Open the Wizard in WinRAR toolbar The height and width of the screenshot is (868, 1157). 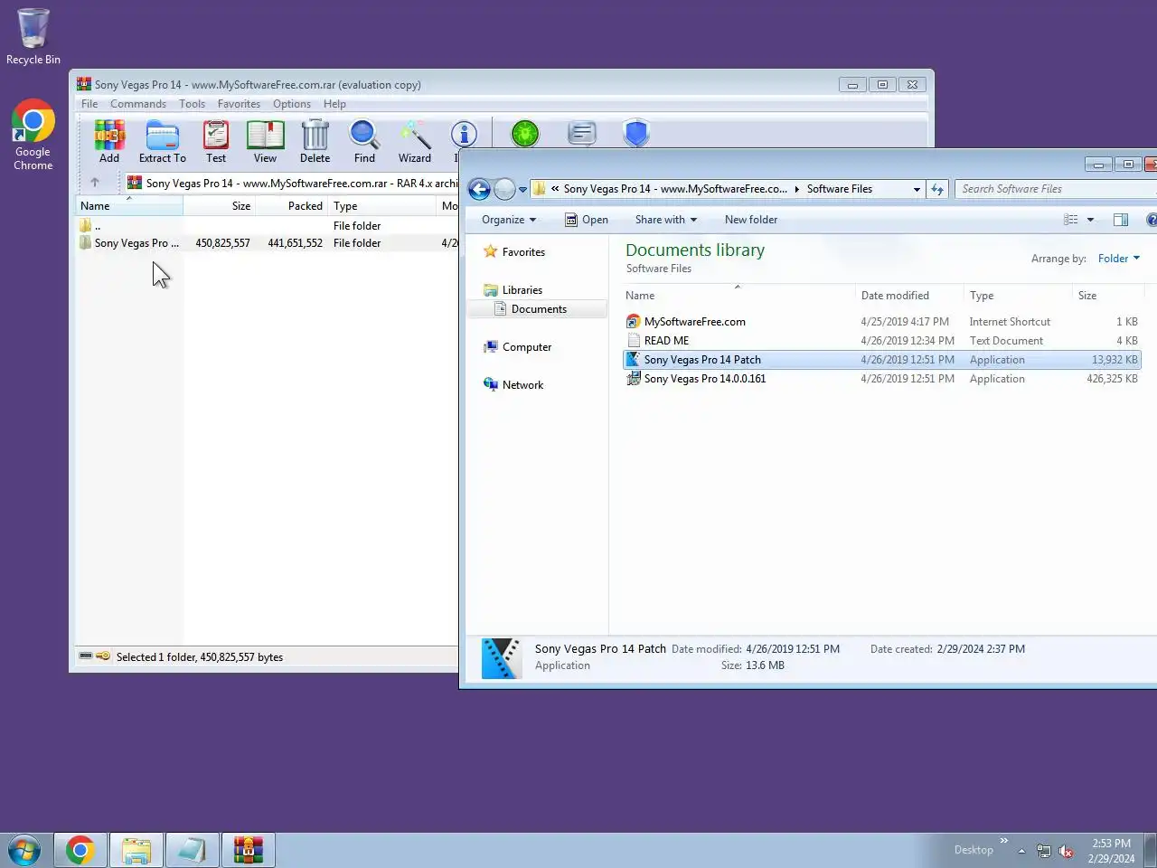click(x=415, y=142)
